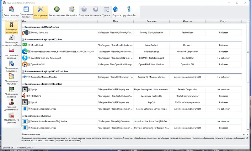Viewport: 251px width, 151px height.
Task: Toggle AcronisTibMounterMonitor checkbox
Action: [29, 77]
